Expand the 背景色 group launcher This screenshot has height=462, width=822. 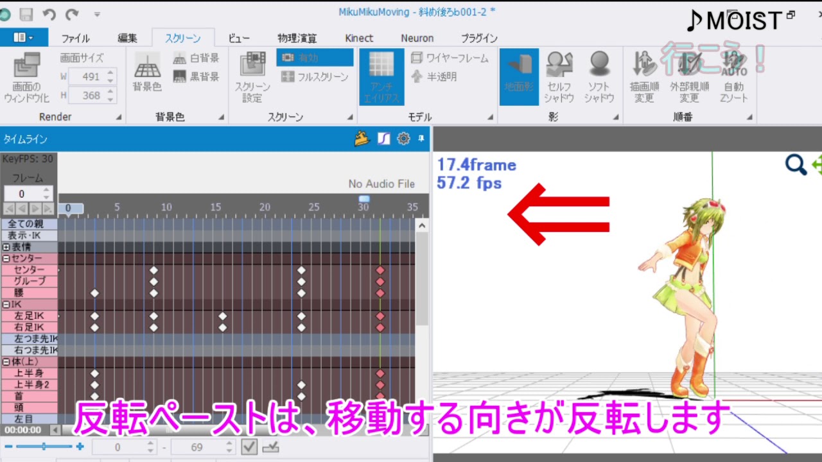click(x=222, y=117)
